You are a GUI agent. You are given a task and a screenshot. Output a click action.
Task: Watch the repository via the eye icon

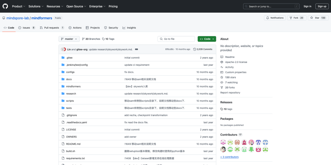point(221,82)
